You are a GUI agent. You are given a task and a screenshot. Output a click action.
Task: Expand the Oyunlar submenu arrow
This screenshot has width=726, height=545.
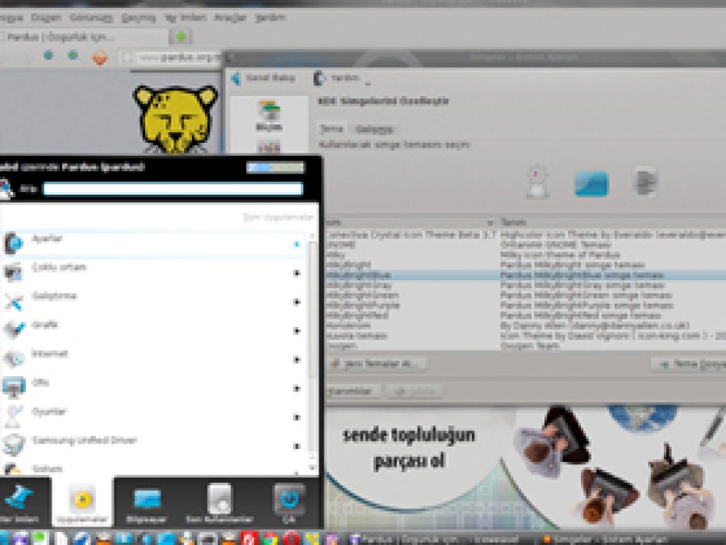[297, 417]
